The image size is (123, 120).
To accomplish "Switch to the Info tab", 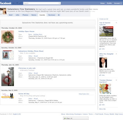I will coord(18,15).
